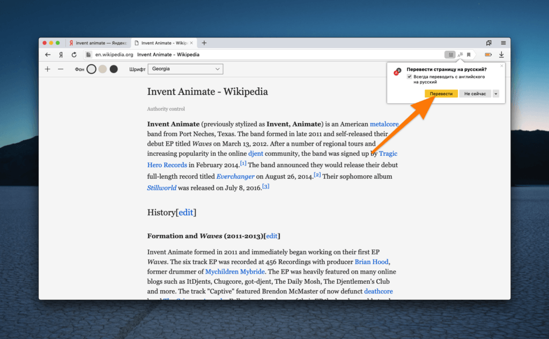Open the Everchanger album link
This screenshot has height=339, width=549.
tap(235, 177)
